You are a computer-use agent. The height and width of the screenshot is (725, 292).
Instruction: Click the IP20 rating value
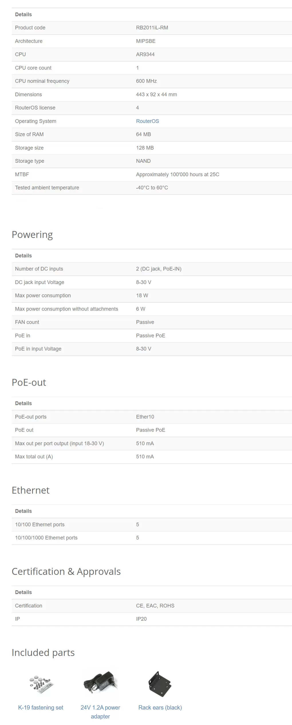141,619
